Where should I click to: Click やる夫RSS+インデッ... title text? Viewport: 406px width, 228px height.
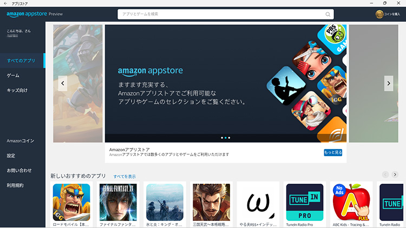tap(258, 225)
